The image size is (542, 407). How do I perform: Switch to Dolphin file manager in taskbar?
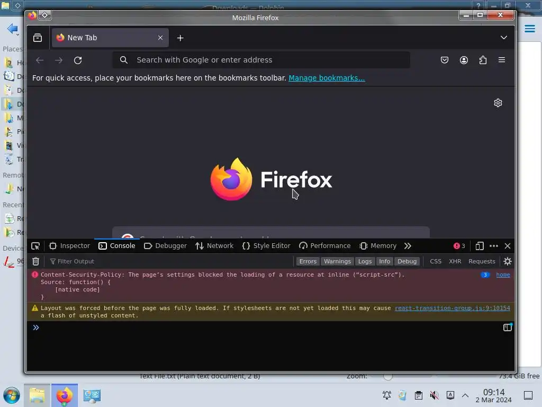point(37,395)
